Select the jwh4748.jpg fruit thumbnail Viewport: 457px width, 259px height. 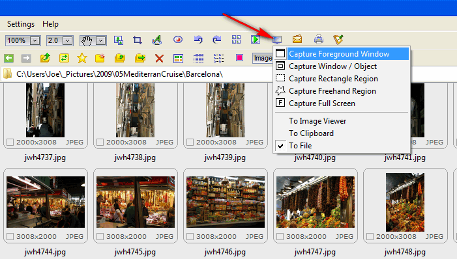[405, 202]
